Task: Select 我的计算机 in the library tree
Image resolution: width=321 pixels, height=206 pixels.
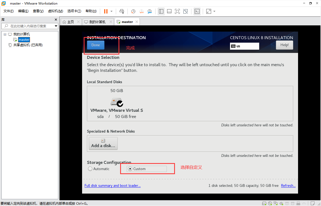Action: pos(22,34)
